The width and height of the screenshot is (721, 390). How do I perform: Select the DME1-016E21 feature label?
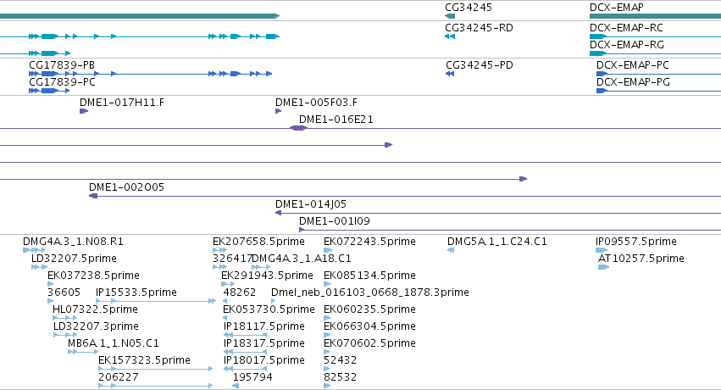(x=336, y=119)
